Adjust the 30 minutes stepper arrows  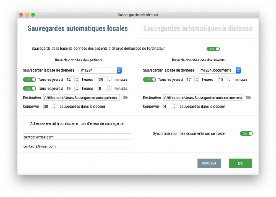click(x=109, y=79)
